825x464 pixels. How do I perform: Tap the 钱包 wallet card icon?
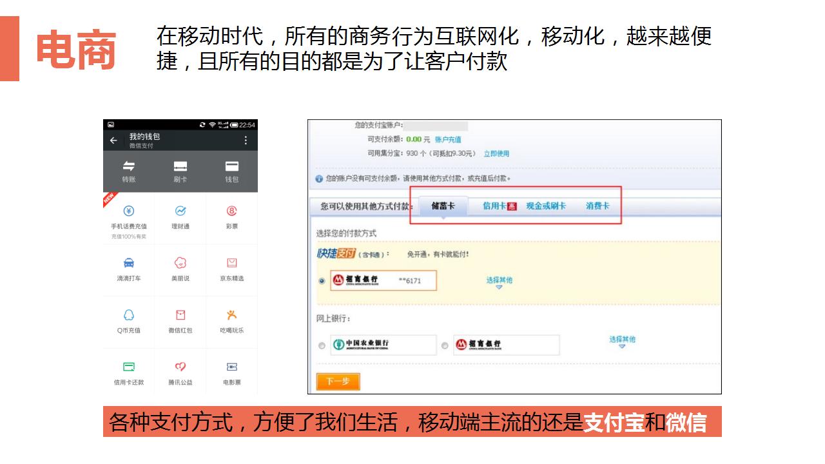point(232,166)
